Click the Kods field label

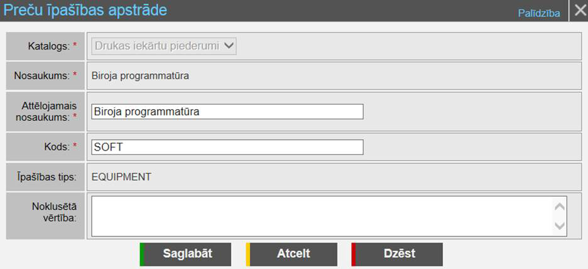click(57, 147)
